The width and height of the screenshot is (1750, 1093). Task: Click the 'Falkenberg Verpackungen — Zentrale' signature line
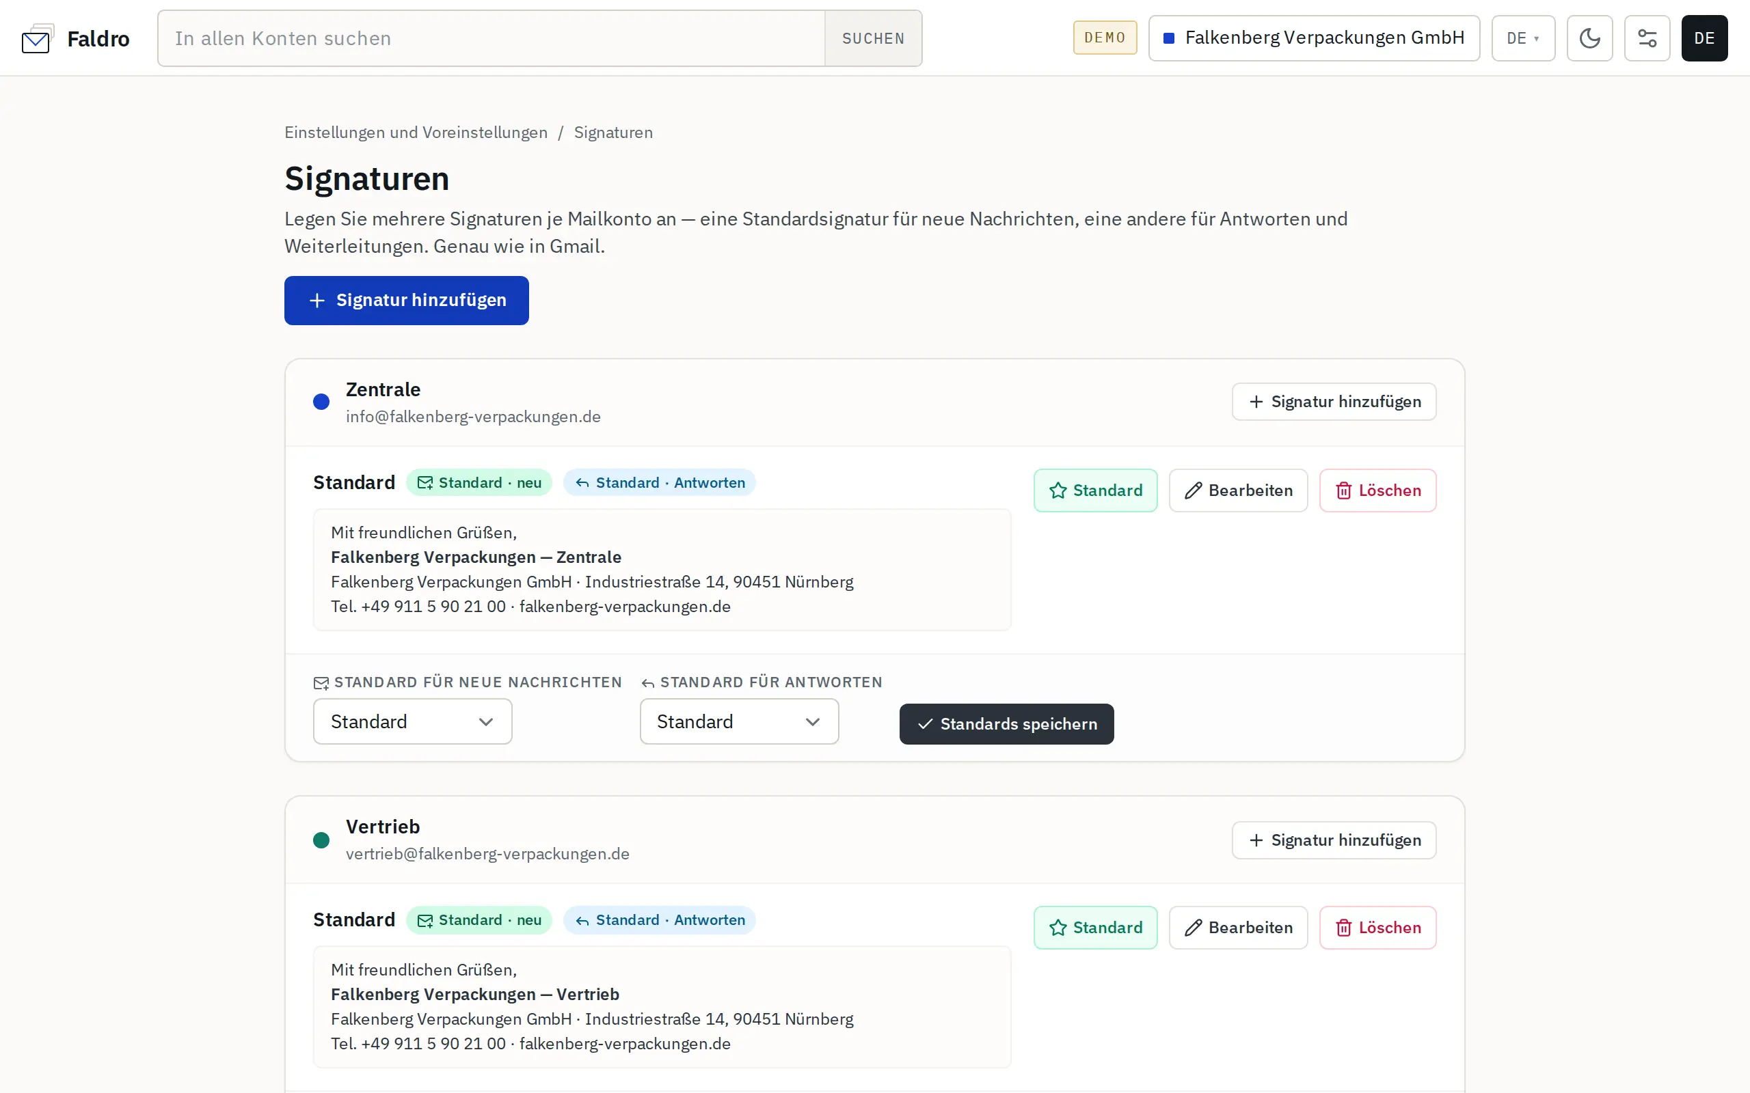tap(476, 557)
